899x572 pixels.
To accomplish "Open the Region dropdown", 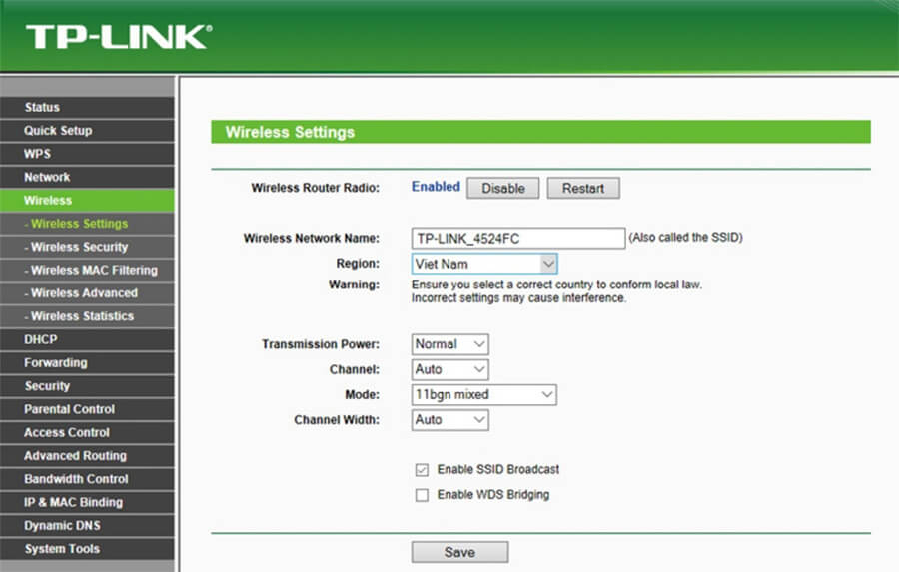I will pos(483,264).
